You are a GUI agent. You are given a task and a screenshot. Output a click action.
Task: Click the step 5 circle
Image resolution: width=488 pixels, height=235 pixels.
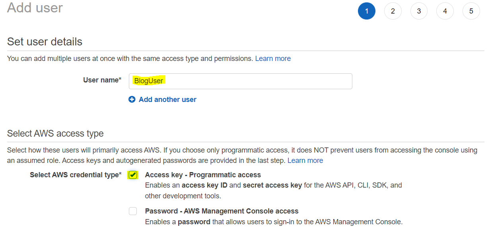click(x=471, y=11)
